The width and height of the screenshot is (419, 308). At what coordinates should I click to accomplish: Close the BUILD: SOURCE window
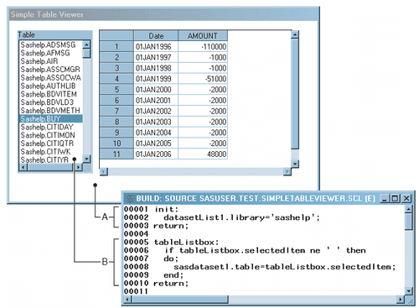click(406, 199)
